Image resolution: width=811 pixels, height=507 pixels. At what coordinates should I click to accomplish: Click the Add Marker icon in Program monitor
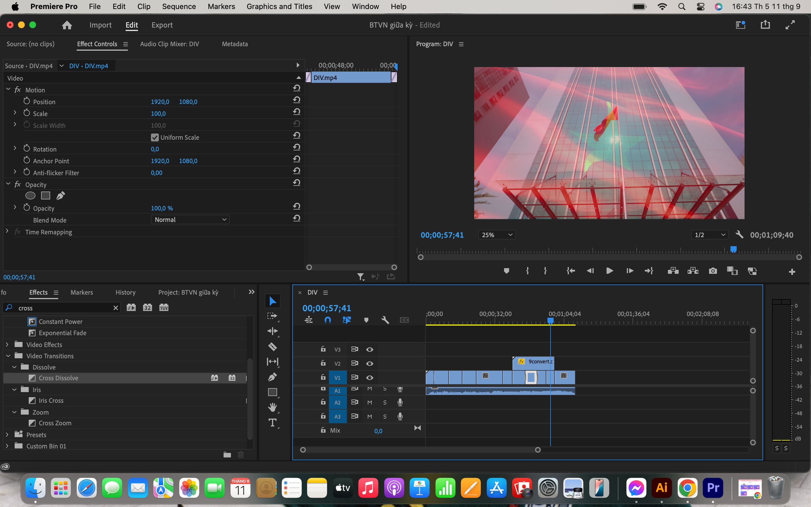[506, 271]
